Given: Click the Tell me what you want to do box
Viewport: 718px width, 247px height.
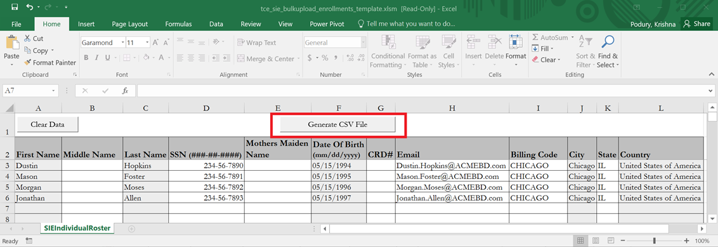Looking at the screenshot, I should pos(406,24).
